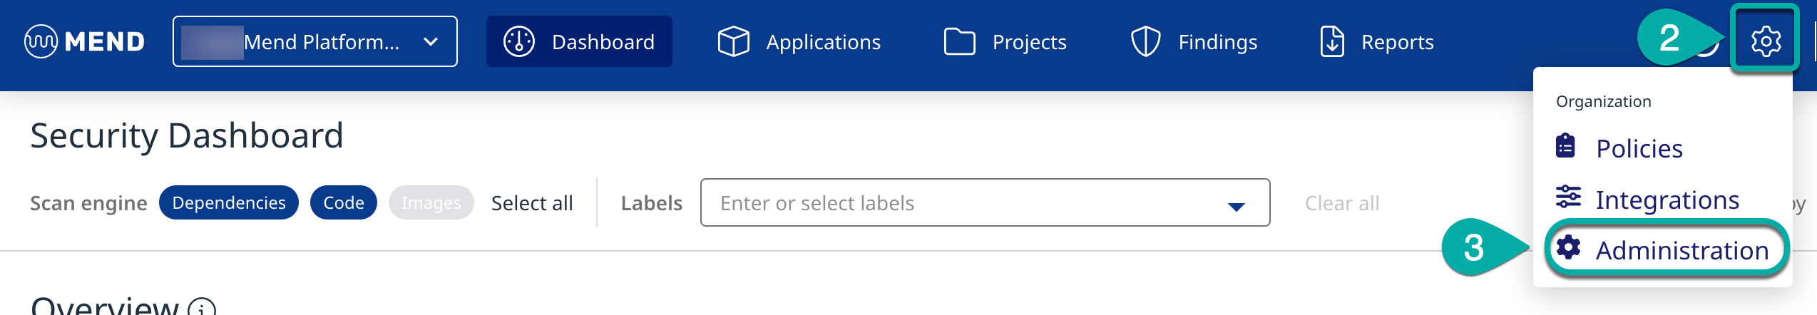This screenshot has height=315, width=1817.
Task: Click the Dashboard gauge icon
Action: tap(518, 41)
